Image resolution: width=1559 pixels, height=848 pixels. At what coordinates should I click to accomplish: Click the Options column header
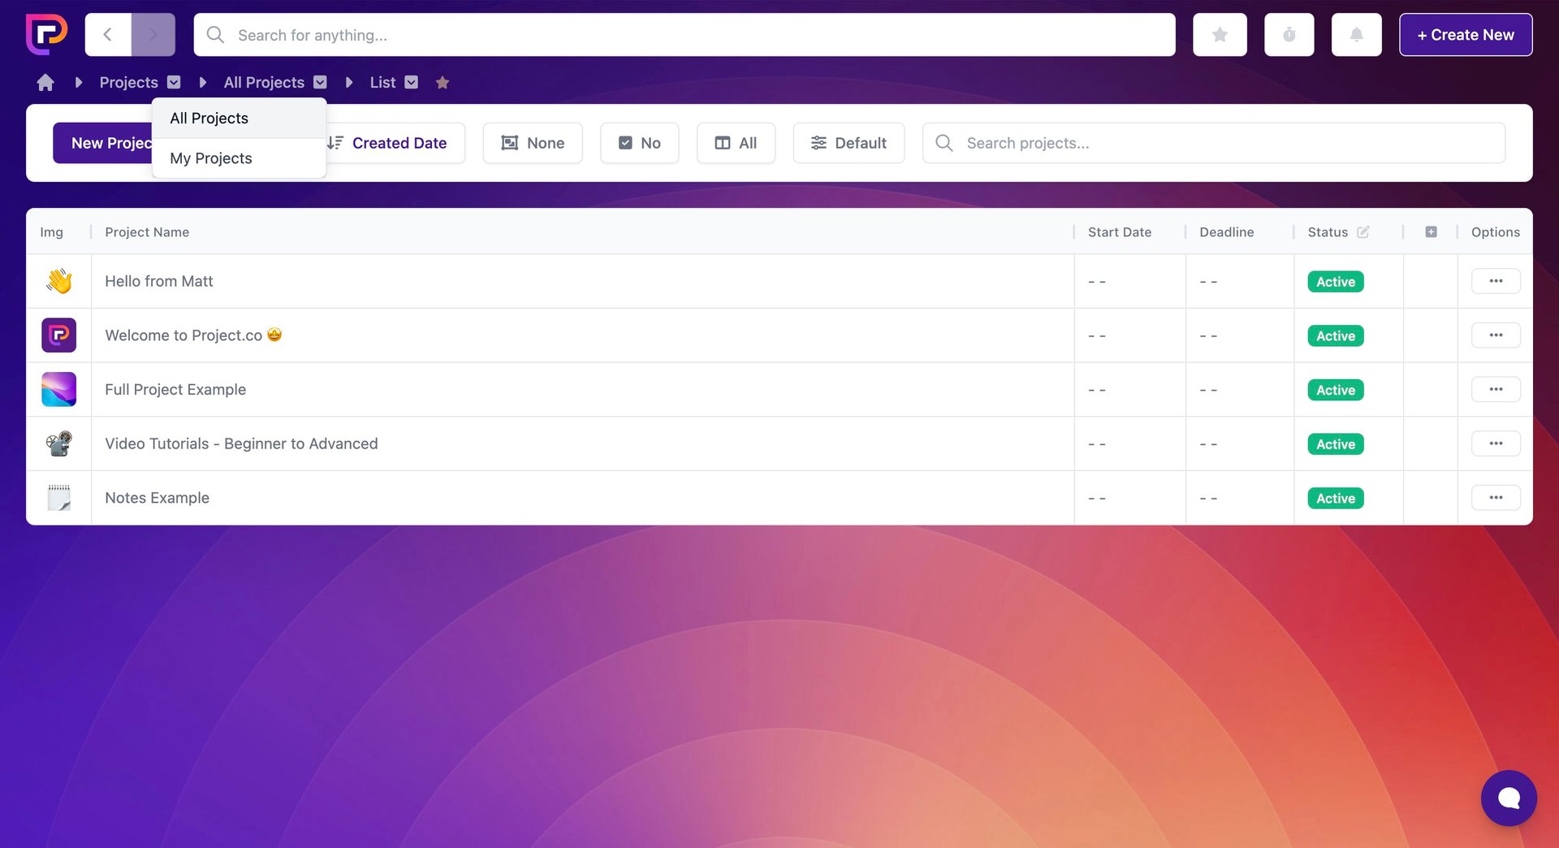1496,232
